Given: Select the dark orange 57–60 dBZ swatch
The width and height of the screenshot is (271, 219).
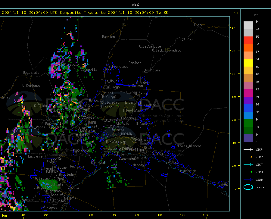Looking at the screenshot, I should 248,48.
